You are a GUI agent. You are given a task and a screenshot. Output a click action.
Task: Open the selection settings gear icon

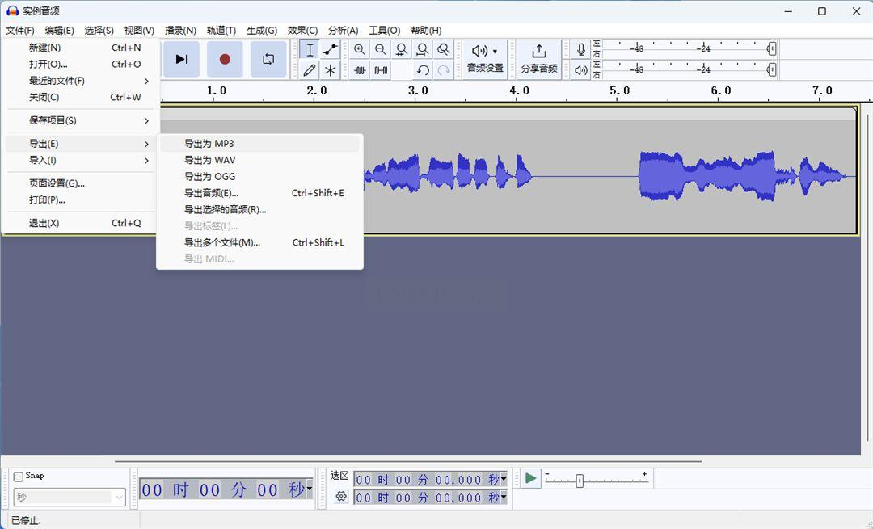point(341,497)
